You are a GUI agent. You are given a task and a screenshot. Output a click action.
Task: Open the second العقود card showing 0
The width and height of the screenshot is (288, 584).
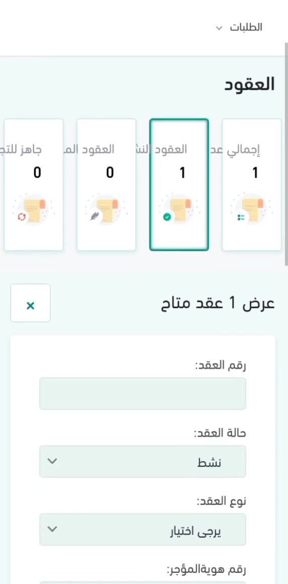pos(106,185)
